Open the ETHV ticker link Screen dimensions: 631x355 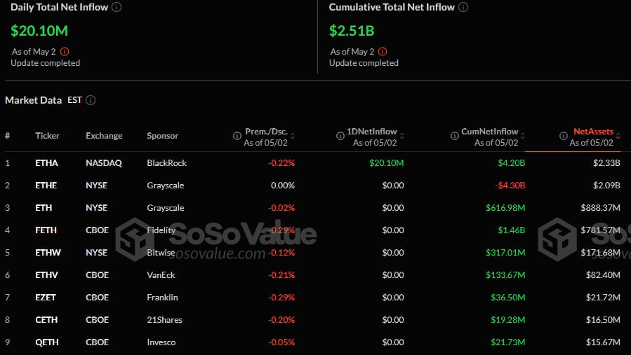47,275
